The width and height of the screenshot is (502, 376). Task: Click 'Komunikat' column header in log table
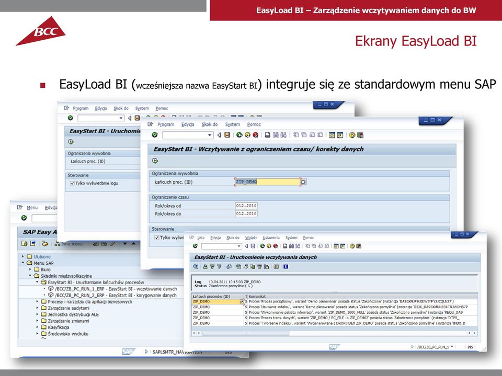pos(363,297)
